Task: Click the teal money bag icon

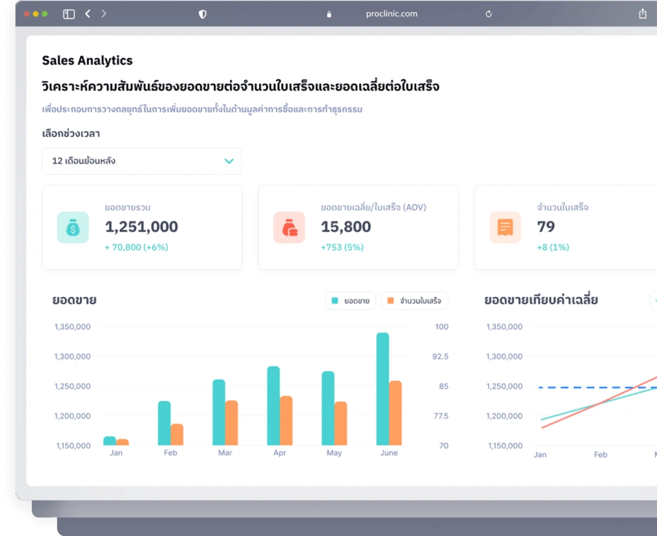Action: pyautogui.click(x=73, y=228)
